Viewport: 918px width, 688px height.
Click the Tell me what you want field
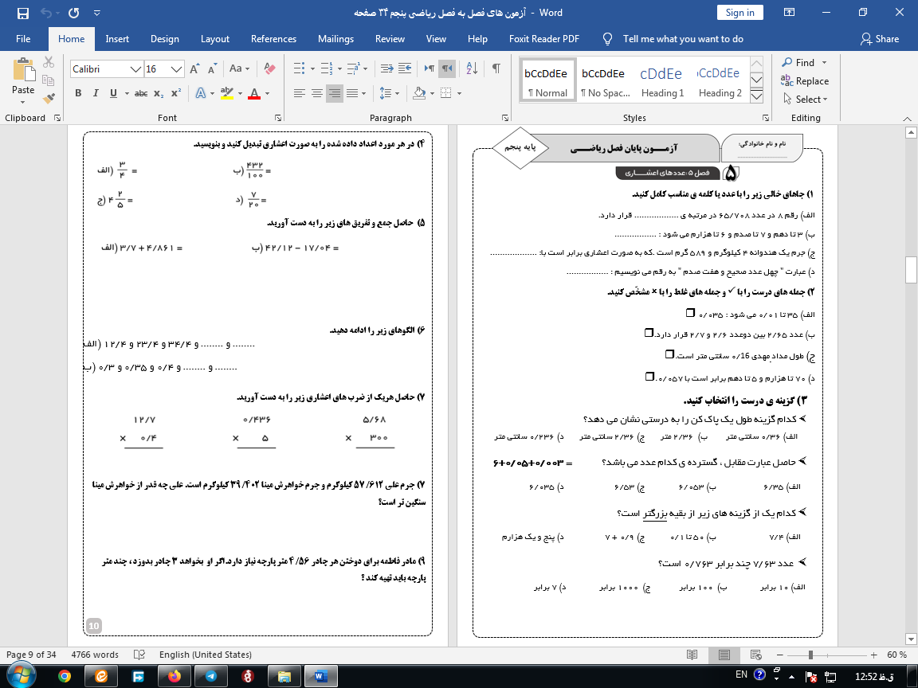[x=682, y=39]
